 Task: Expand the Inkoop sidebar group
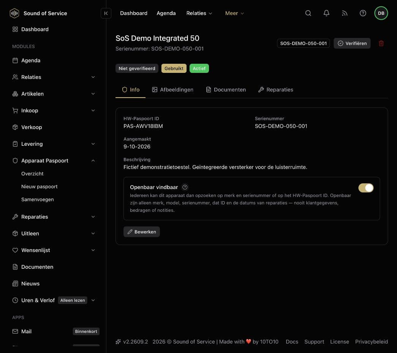54,110
